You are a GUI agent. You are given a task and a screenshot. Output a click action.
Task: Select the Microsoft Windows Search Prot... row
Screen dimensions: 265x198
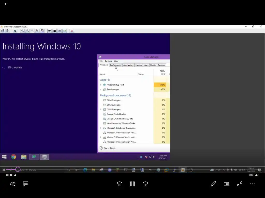[x=134, y=142]
